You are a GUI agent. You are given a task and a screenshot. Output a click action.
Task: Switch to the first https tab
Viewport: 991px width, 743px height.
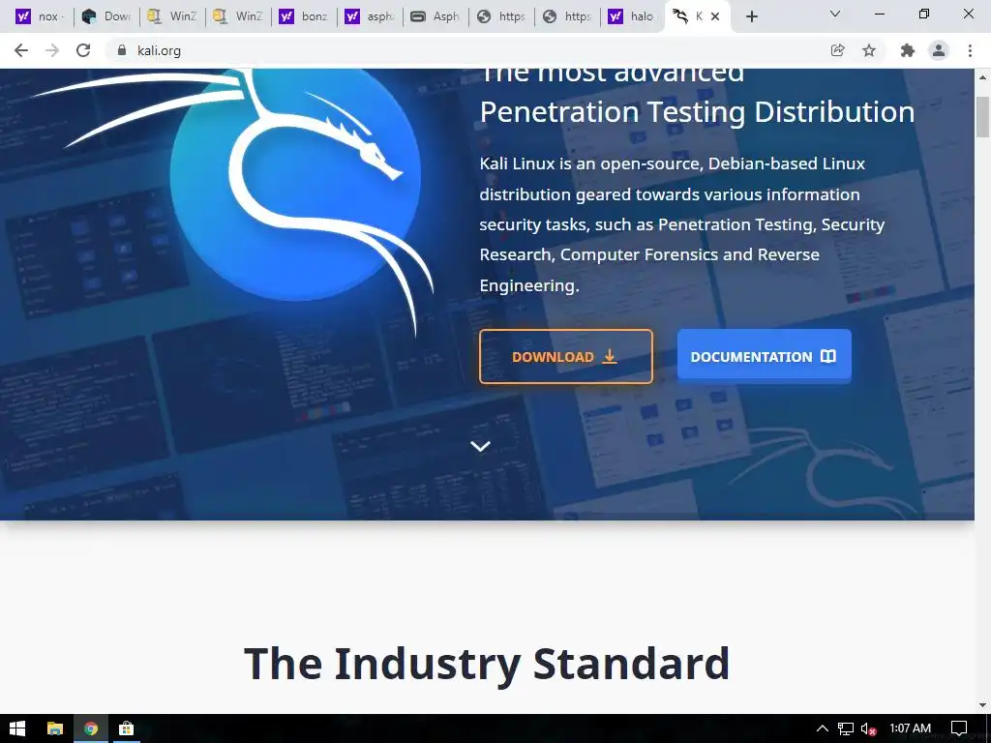click(500, 16)
